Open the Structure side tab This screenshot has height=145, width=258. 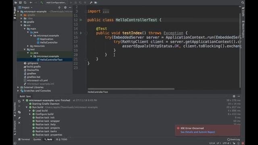coord(15,128)
